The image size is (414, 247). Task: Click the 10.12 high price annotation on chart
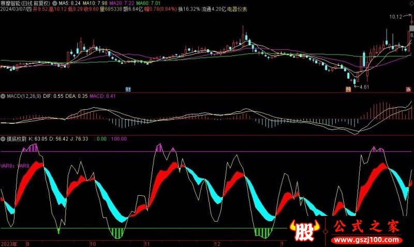pyautogui.click(x=395, y=17)
